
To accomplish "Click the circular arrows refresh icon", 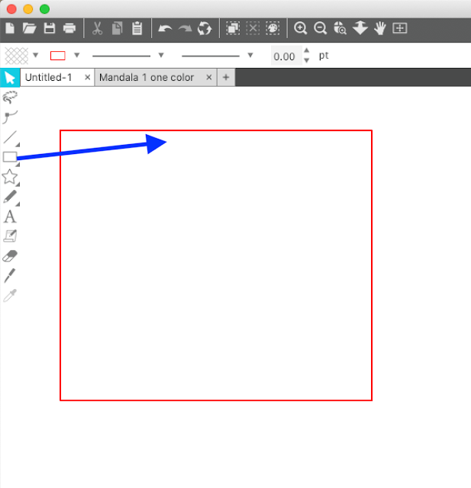I will [205, 28].
